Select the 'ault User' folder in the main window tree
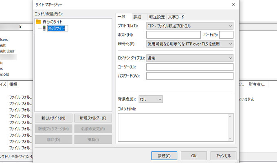Viewport: 277px width, 163px height. coord(7,51)
